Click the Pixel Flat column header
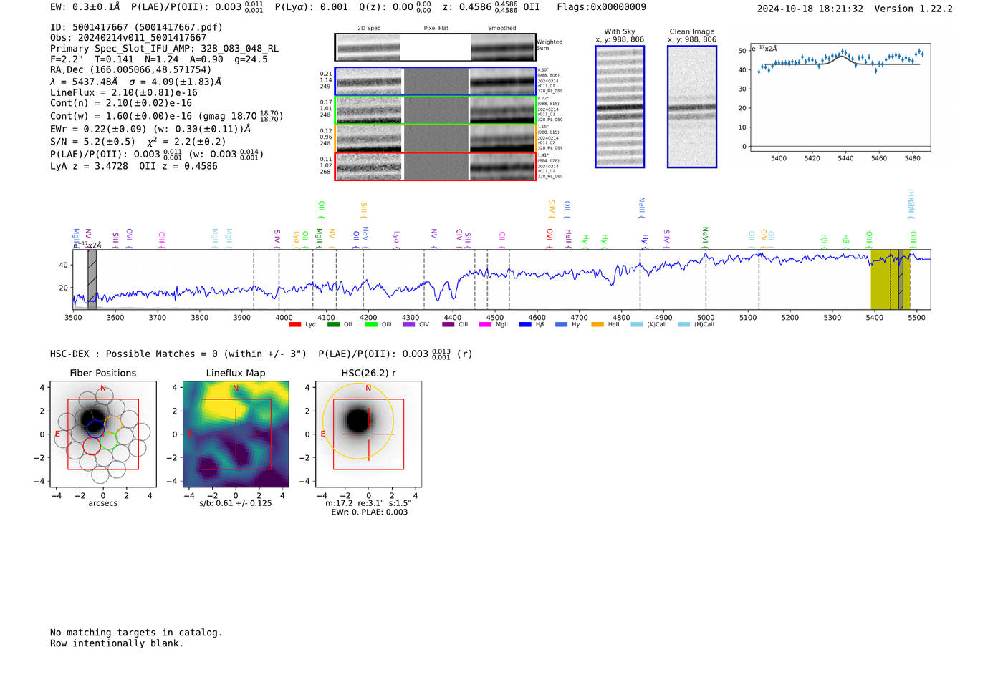The image size is (1003, 682). 436,29
